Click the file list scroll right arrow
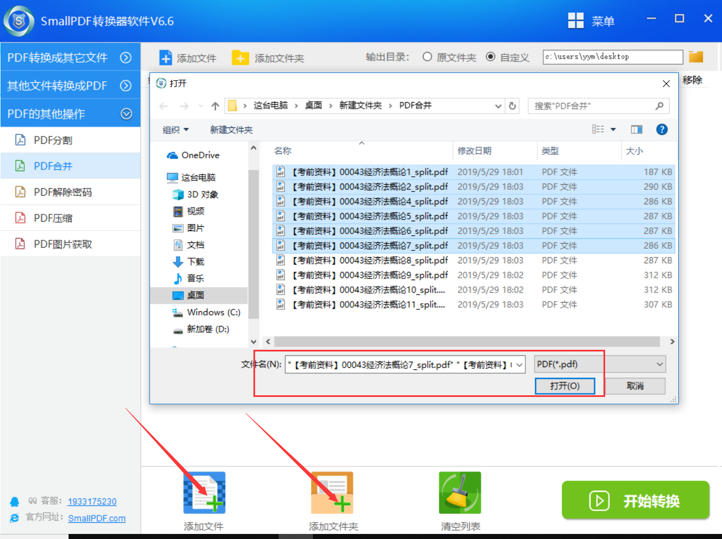Screen dimensions: 722x539 click(672, 341)
